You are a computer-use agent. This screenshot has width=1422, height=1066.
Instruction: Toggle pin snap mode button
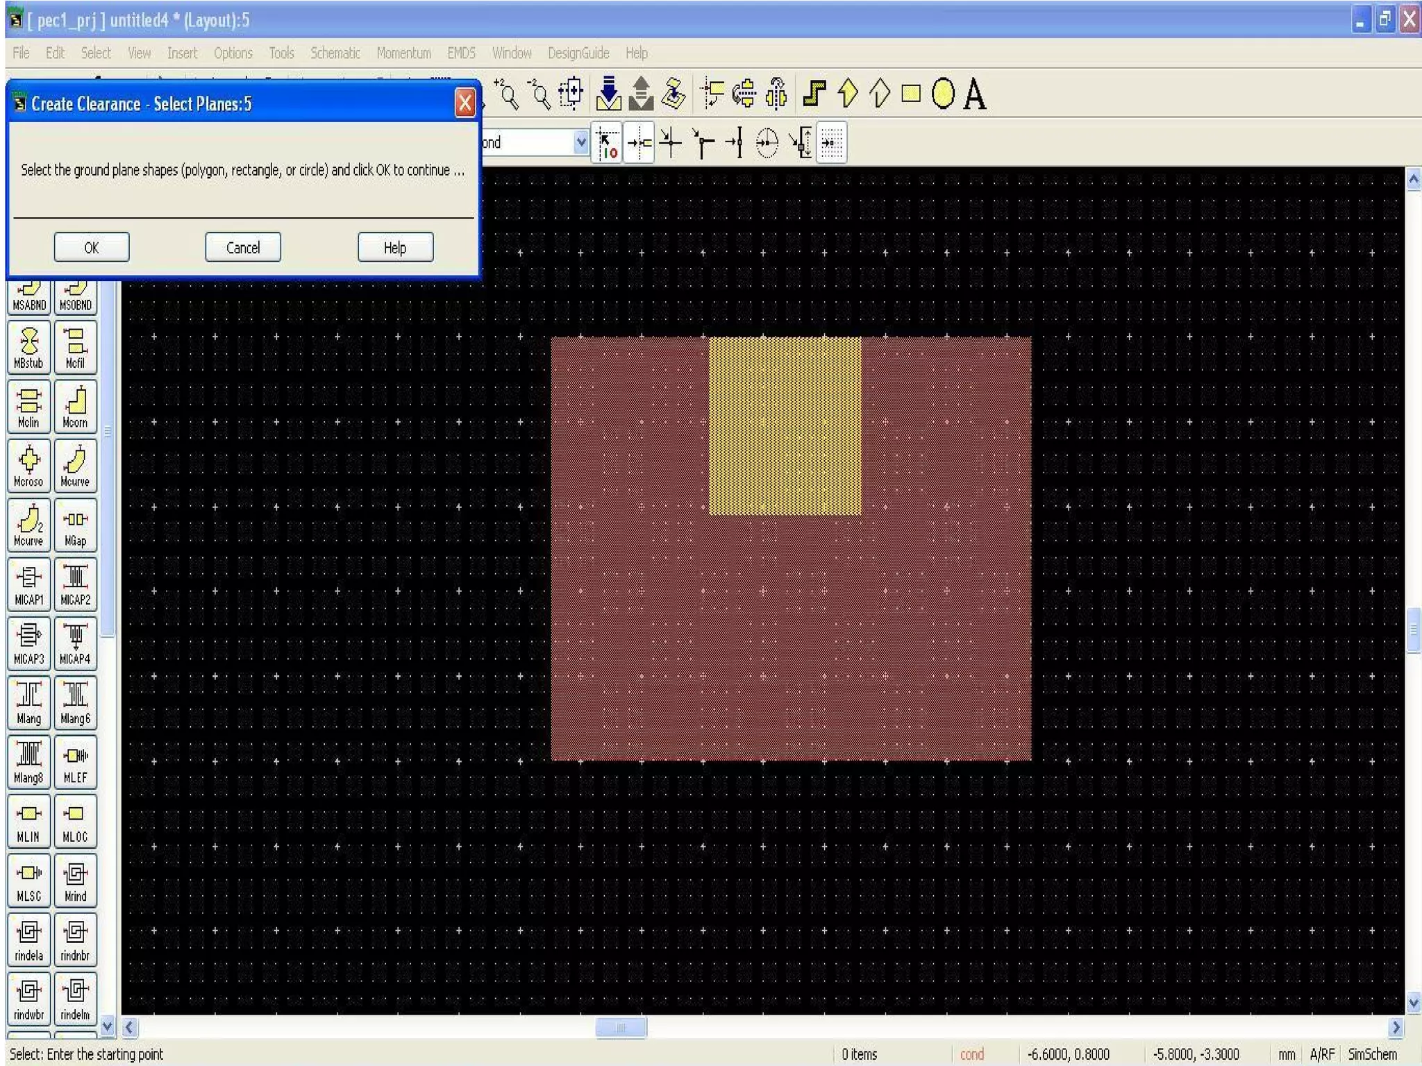[639, 143]
